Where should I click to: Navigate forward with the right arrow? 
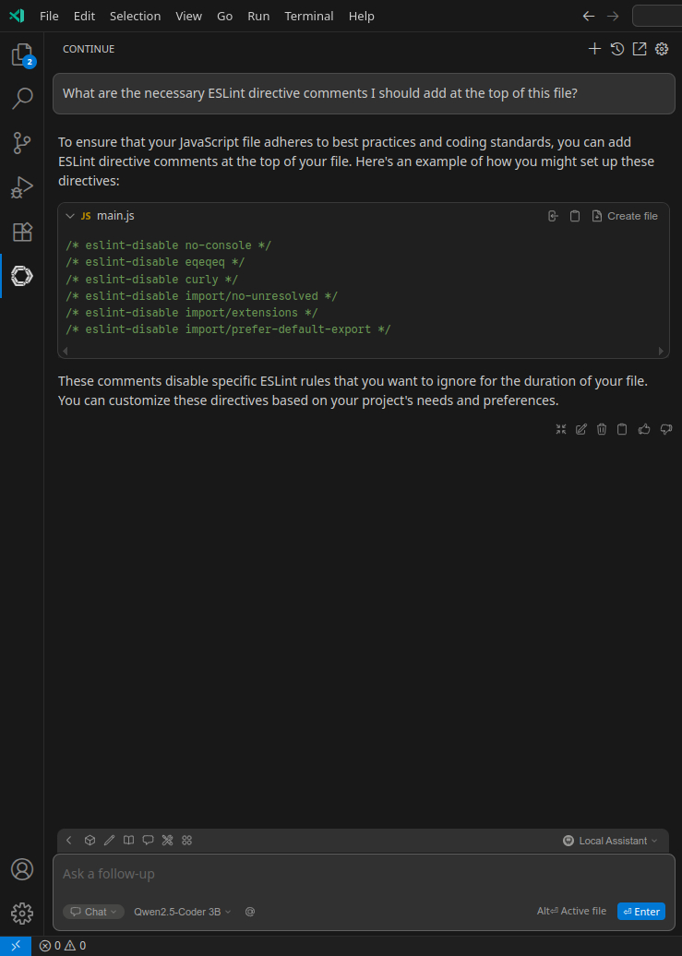coord(613,17)
